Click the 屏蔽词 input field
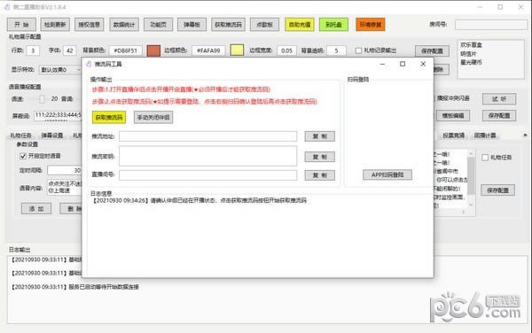This screenshot has height=333, width=532. [x=58, y=115]
